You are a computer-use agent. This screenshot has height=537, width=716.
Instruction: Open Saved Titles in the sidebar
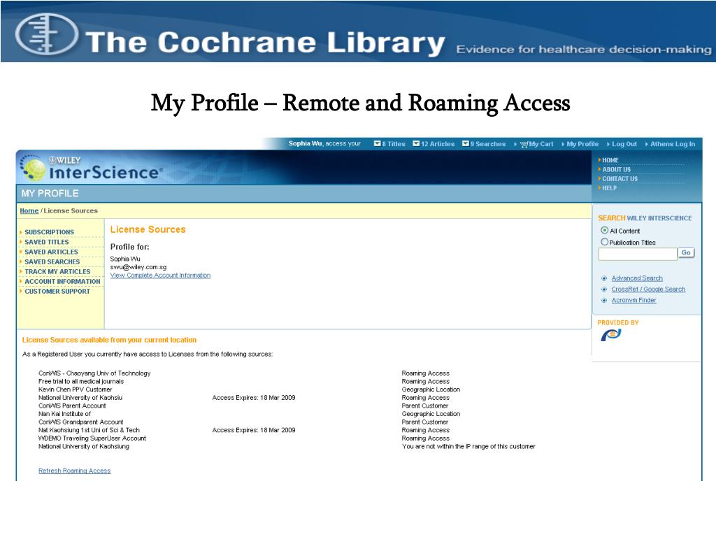[x=47, y=242]
